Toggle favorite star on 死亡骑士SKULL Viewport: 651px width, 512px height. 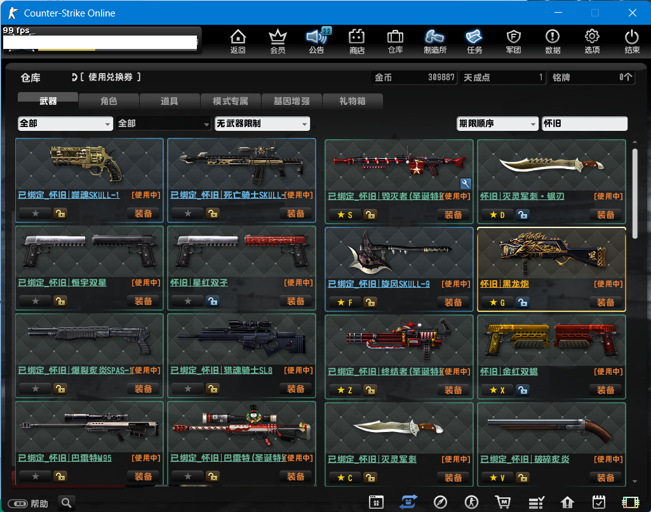tap(187, 213)
